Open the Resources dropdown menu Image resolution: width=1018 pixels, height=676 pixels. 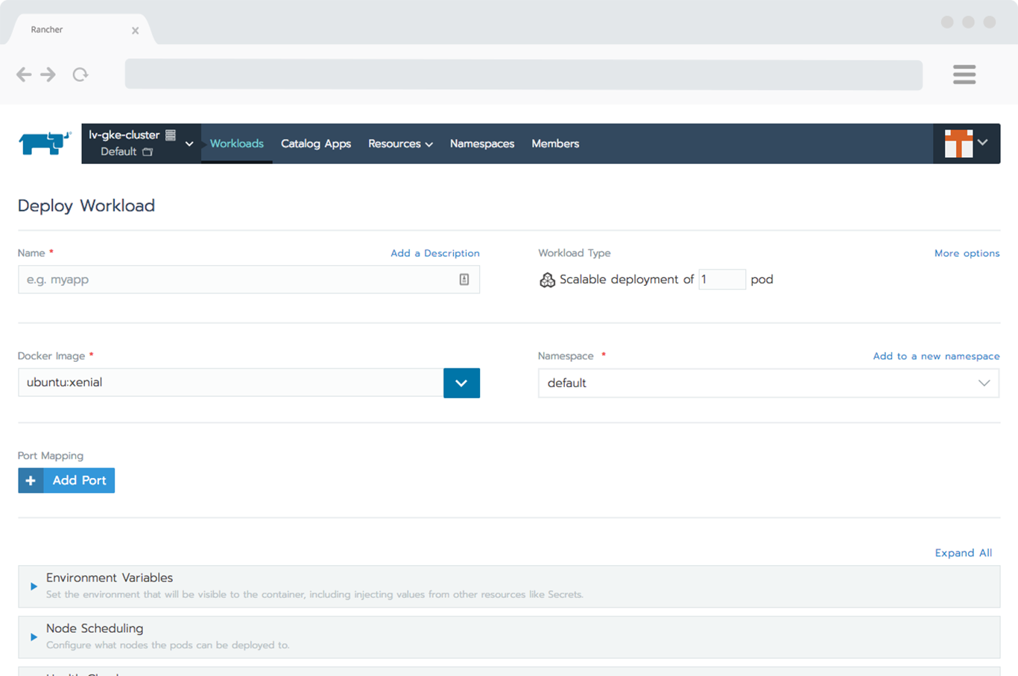400,144
